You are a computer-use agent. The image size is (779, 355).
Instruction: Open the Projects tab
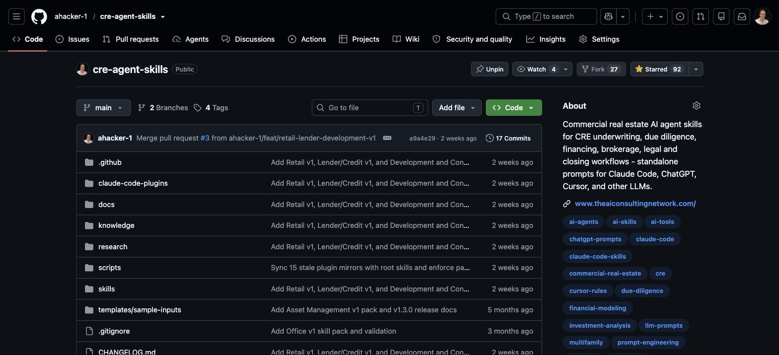coord(359,39)
